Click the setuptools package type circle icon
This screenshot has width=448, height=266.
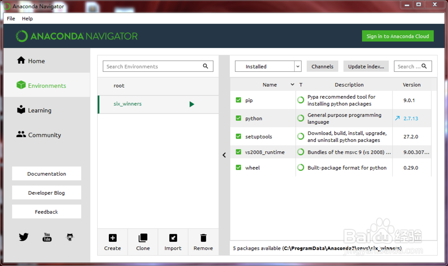(x=301, y=136)
